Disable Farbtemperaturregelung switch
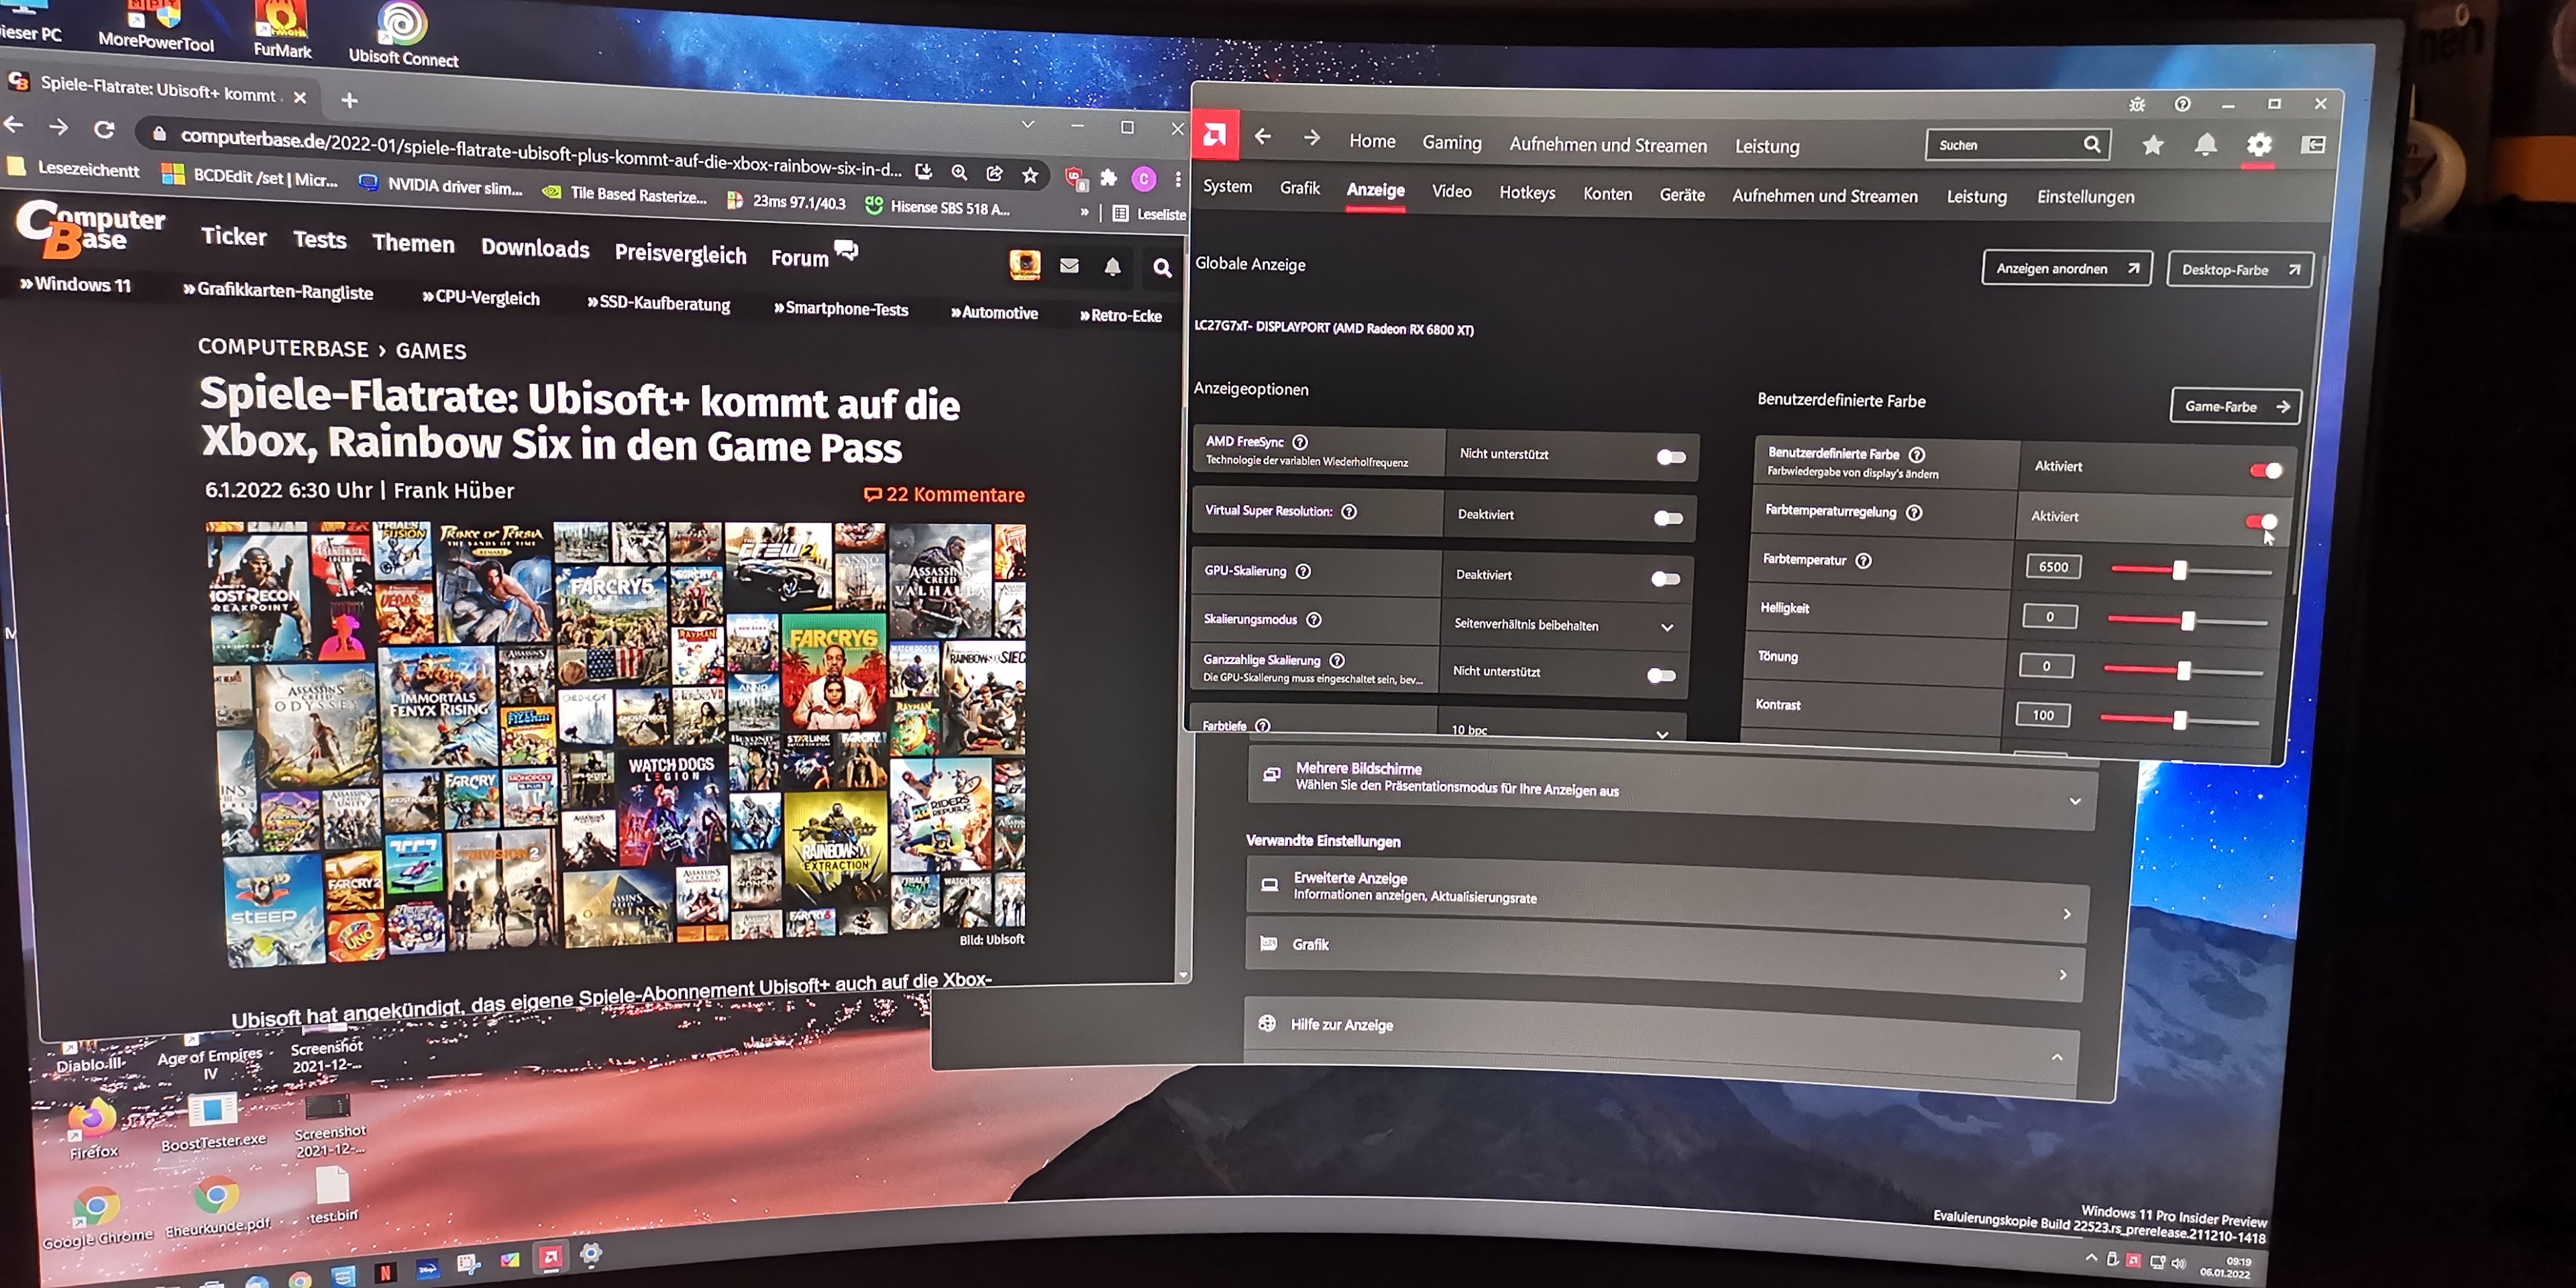 [x=2261, y=522]
